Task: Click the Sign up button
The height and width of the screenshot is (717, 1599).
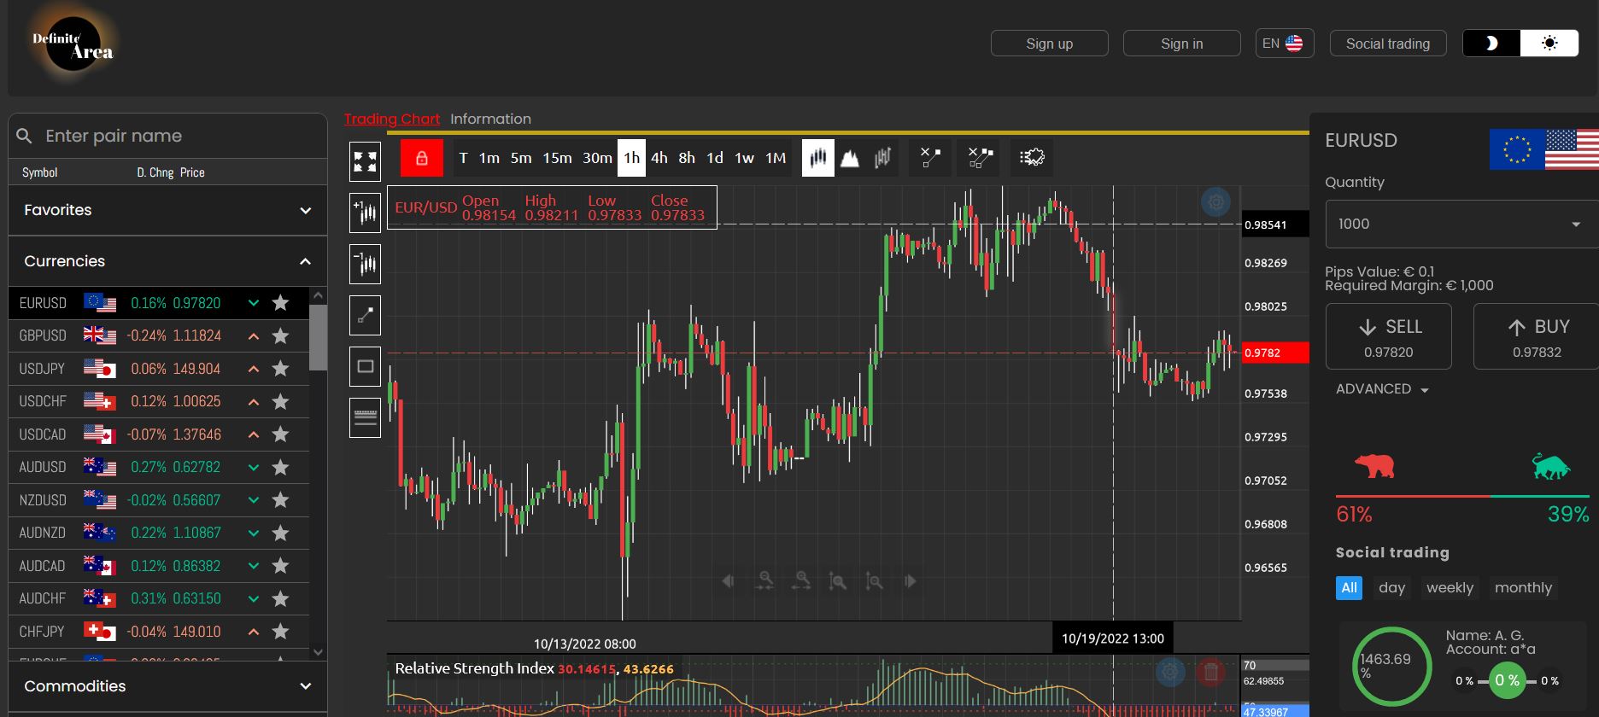Action: pyautogui.click(x=1050, y=44)
